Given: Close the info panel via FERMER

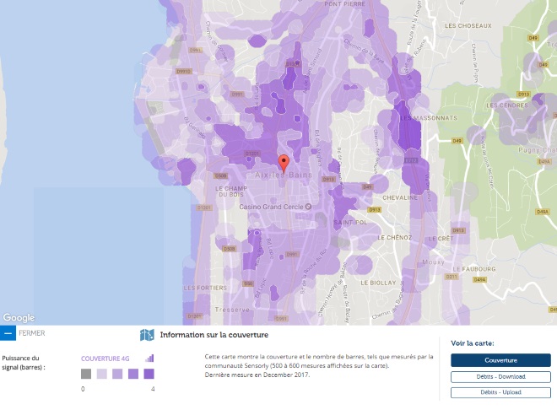Looking at the screenshot, I should tap(32, 333).
